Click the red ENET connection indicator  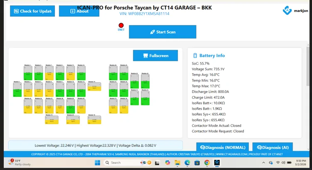[x=121, y=25]
